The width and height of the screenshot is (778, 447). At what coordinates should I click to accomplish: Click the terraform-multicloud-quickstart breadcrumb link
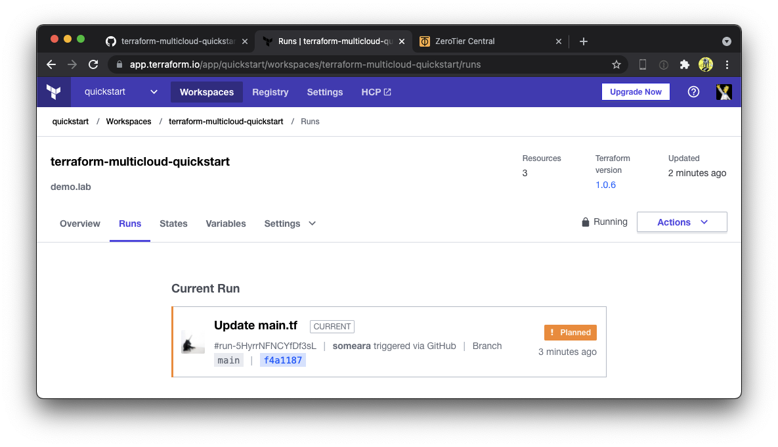point(226,121)
